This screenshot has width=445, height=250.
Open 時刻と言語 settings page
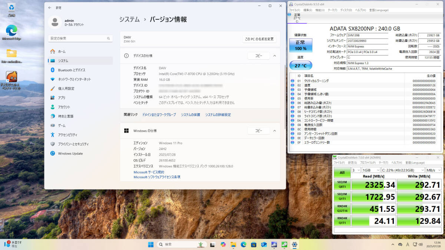(80, 116)
